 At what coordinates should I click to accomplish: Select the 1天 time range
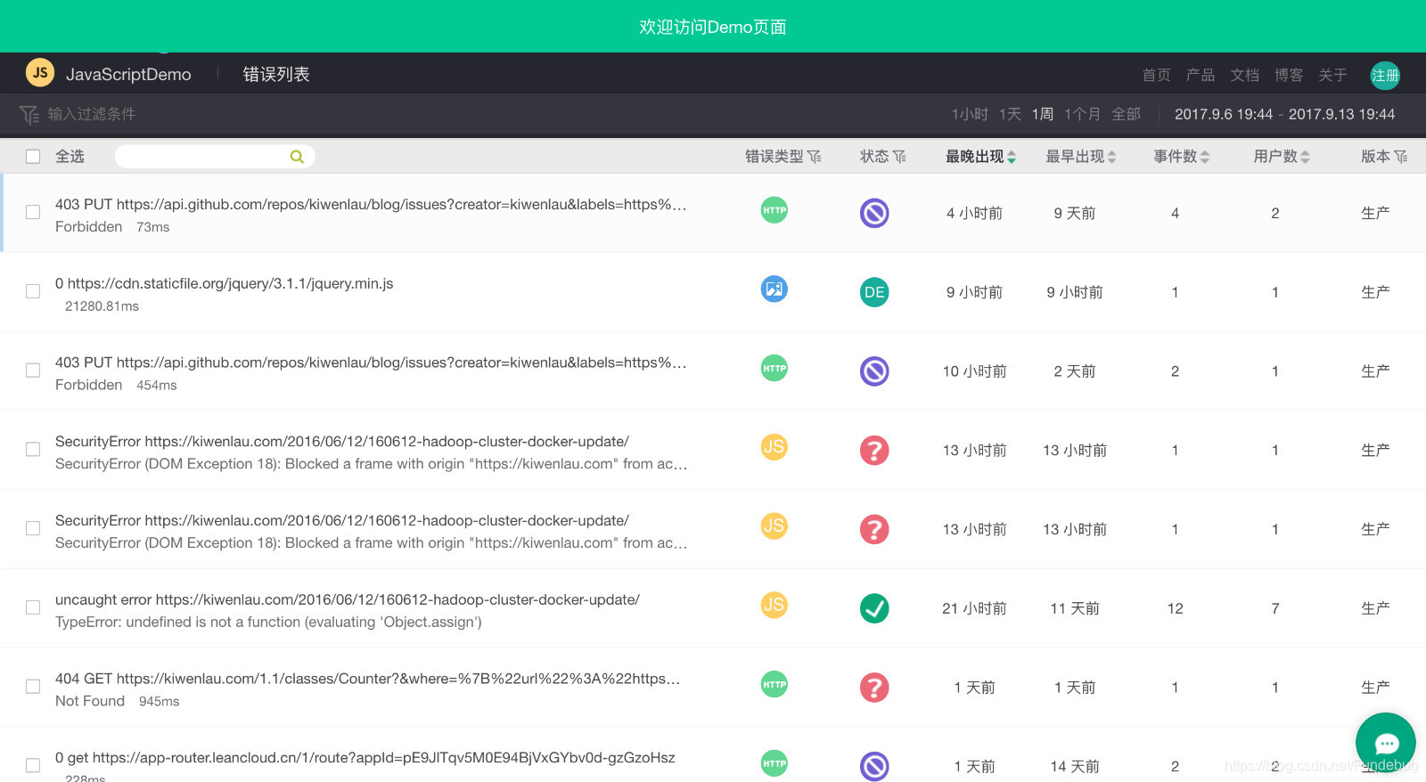pyautogui.click(x=1010, y=114)
